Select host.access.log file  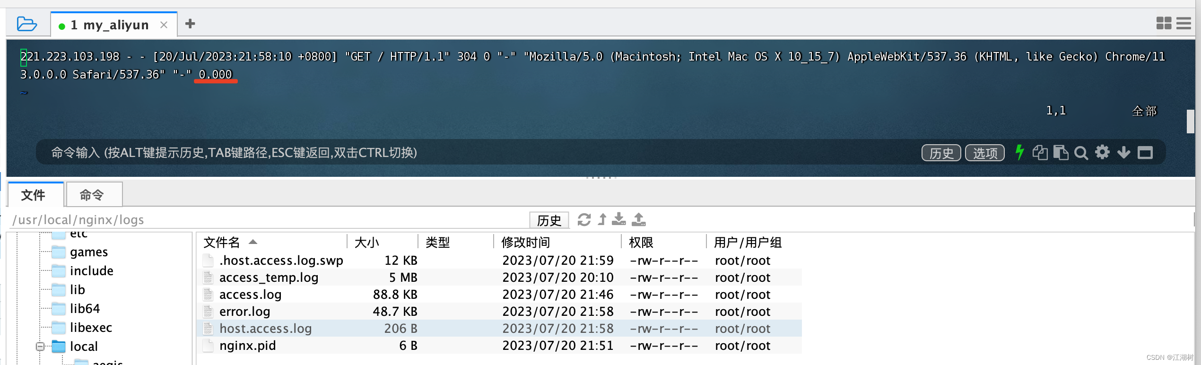[499, 329]
